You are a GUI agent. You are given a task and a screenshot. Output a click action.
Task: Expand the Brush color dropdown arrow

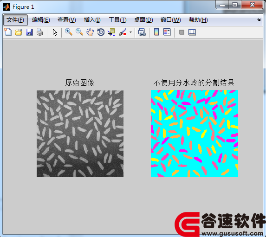click(x=130, y=32)
